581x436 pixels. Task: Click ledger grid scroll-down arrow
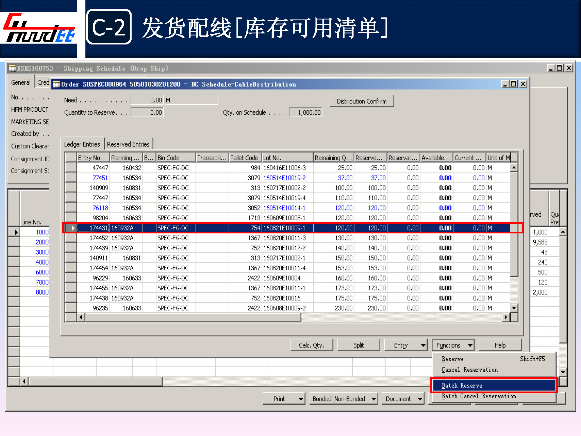click(514, 308)
